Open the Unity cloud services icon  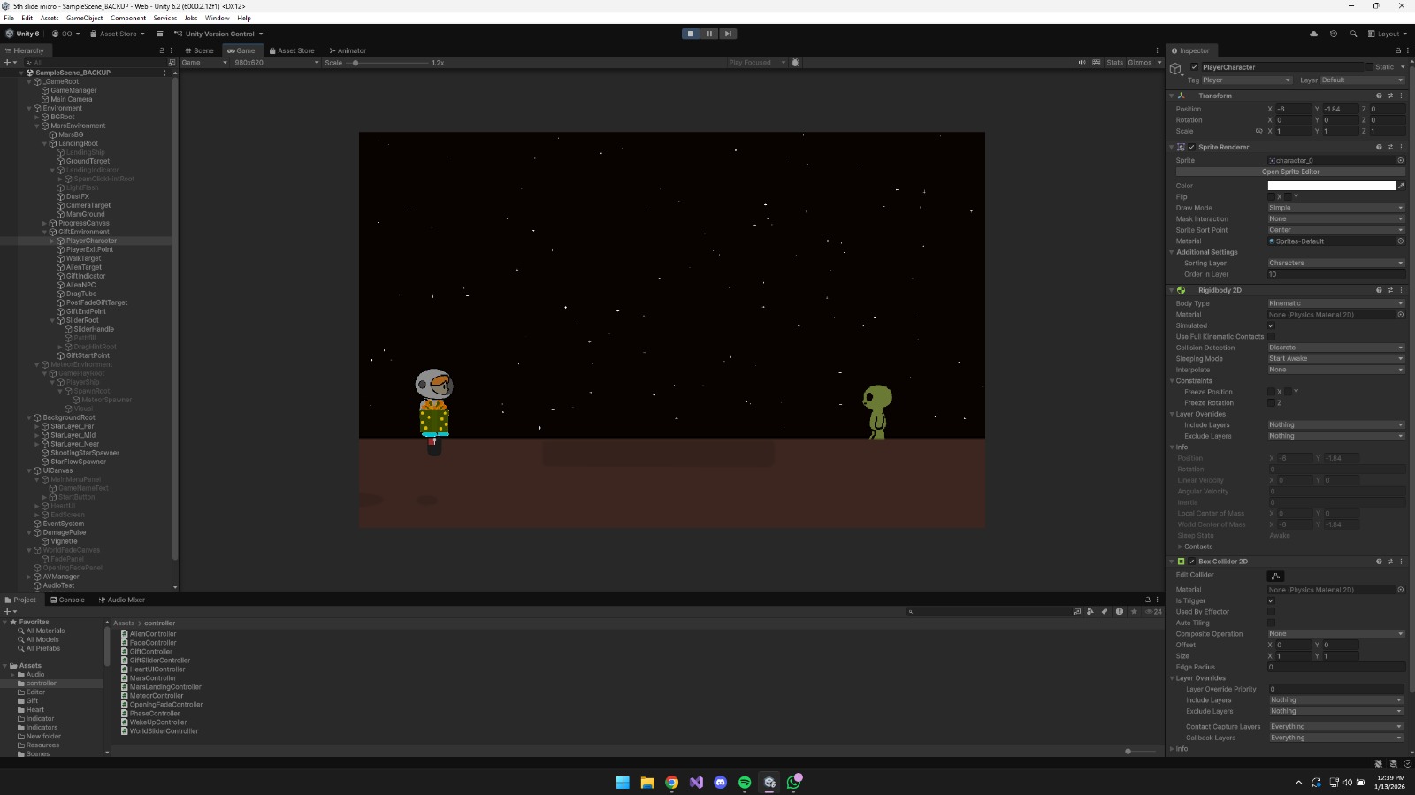[1313, 34]
